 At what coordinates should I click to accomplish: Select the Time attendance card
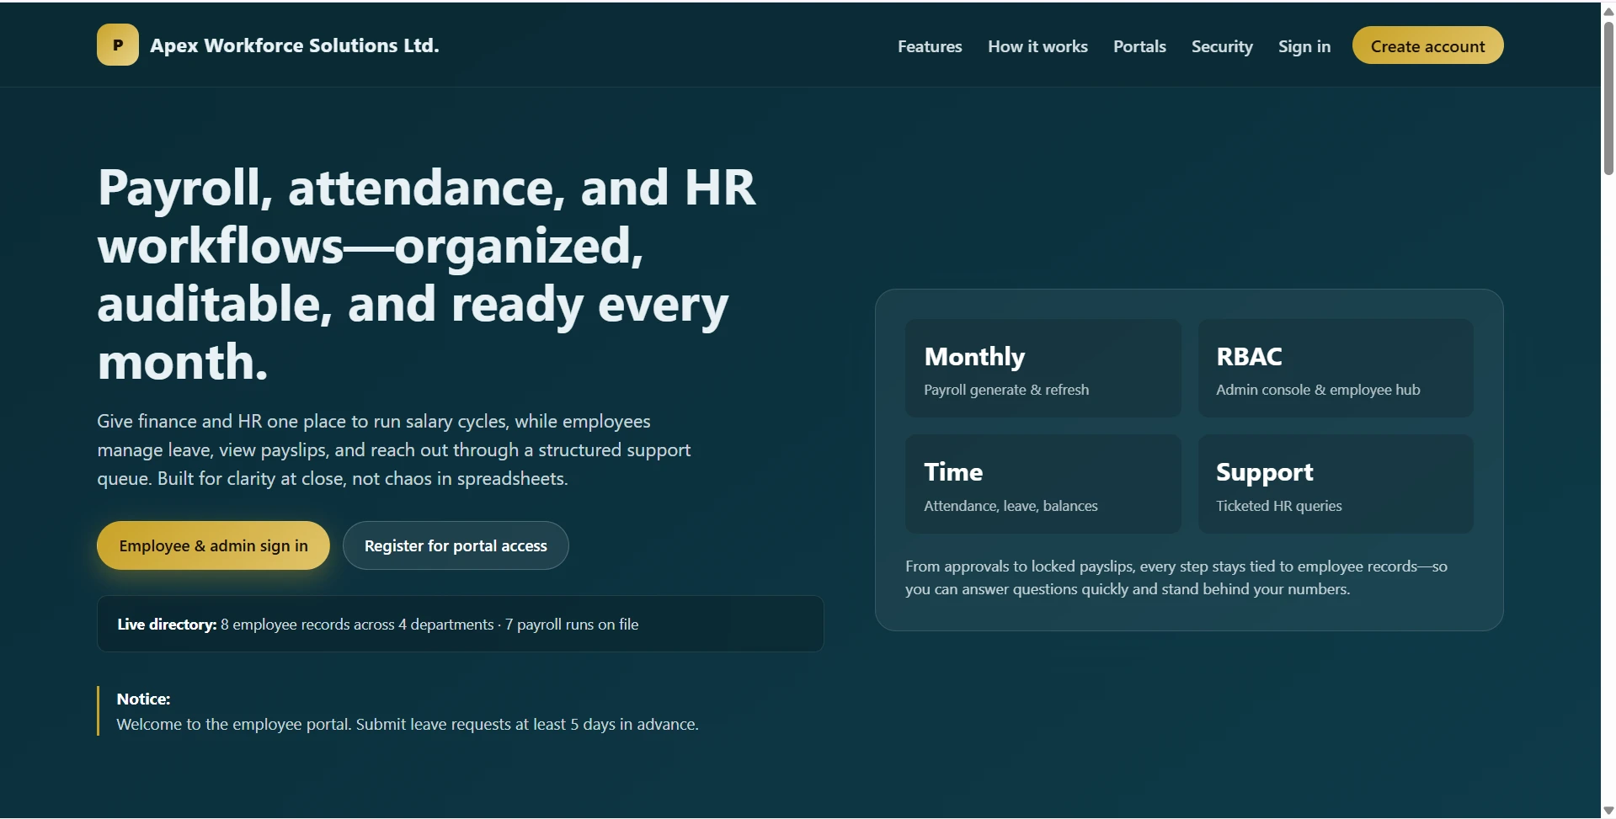(x=1043, y=484)
